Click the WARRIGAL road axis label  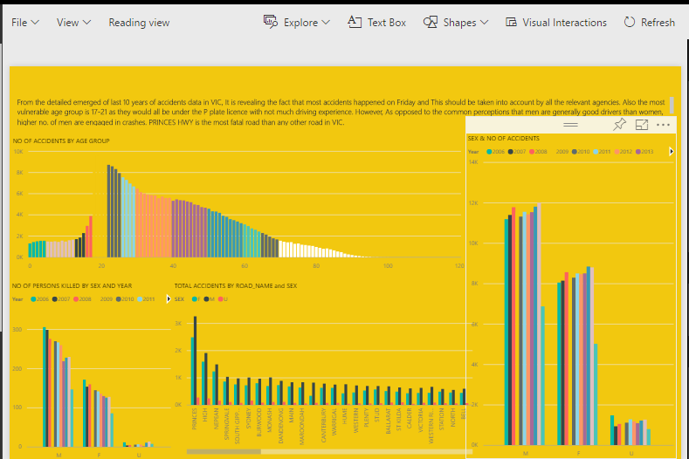click(x=334, y=421)
